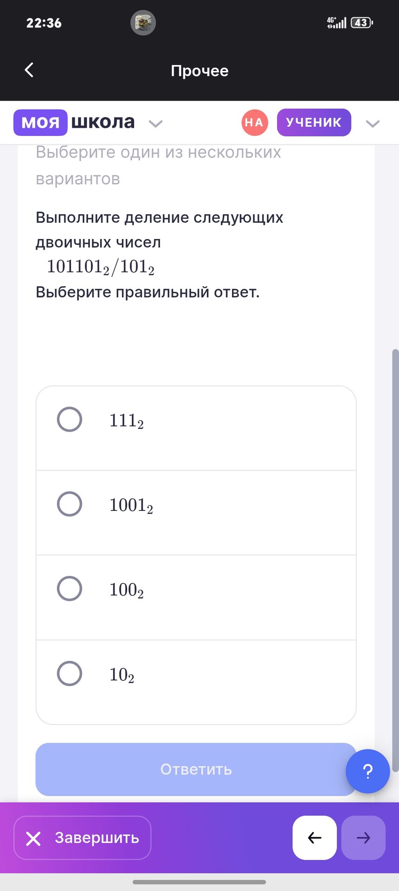399x891 pixels.
Task: Expand the chevron beside the Ученик badge
Action: tap(373, 123)
